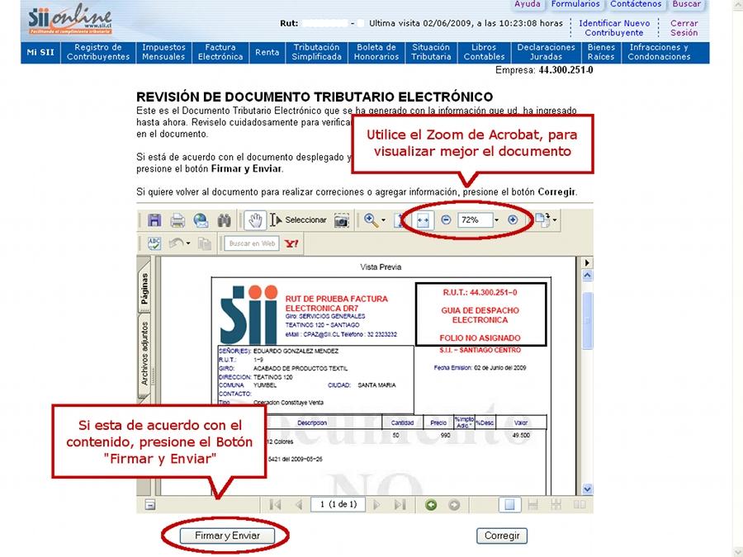Select Single Page layout icon

pyautogui.click(x=510, y=505)
